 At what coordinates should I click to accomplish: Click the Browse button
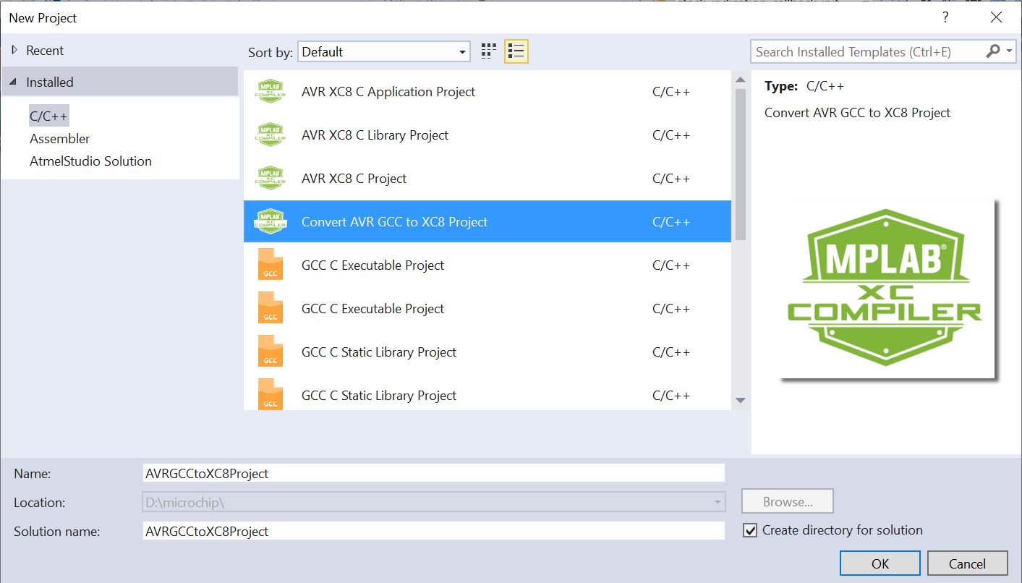tap(787, 501)
